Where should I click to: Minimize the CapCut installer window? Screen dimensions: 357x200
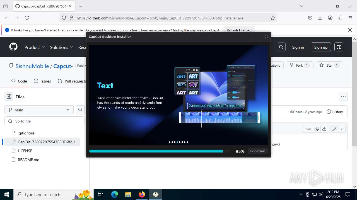[x=255, y=37]
